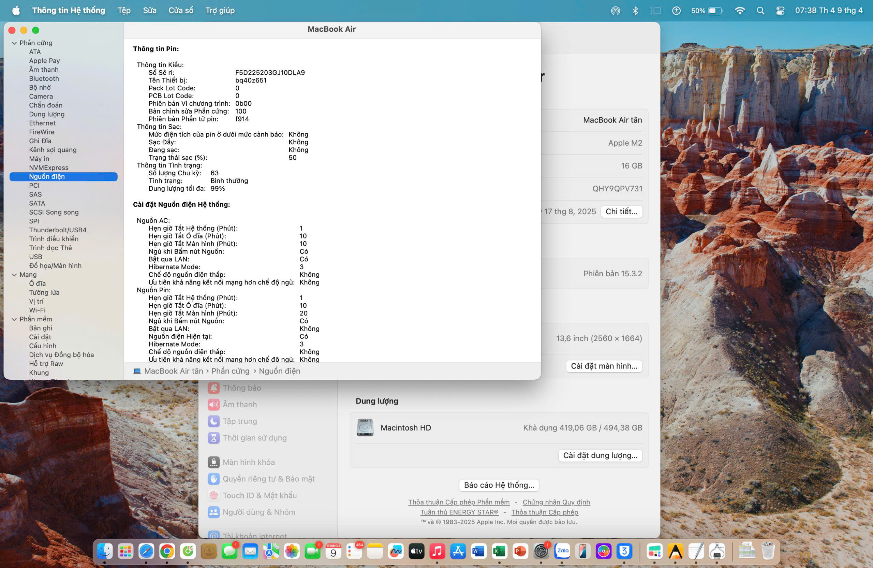This screenshot has height=568, width=873.
Task: Collapse the Phần mềm section
Action: (14, 319)
